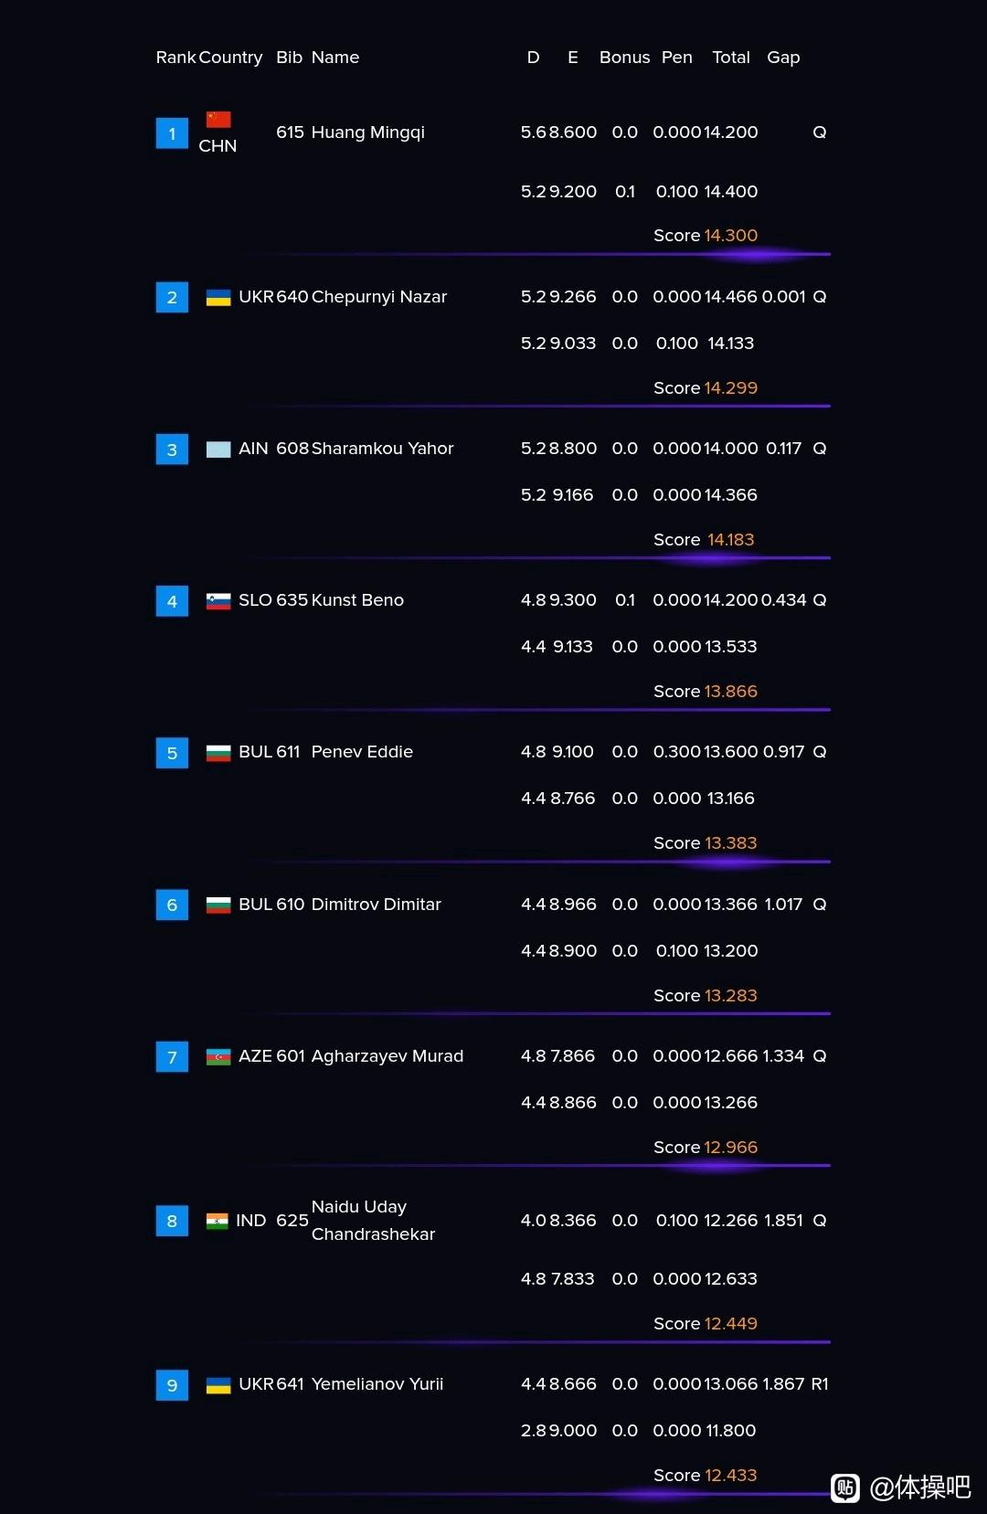Click the India flag icon

pos(217,1222)
